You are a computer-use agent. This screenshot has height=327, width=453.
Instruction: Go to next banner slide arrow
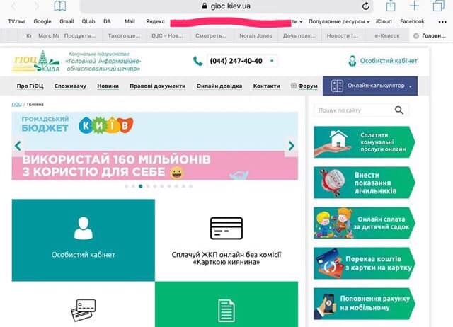point(290,146)
